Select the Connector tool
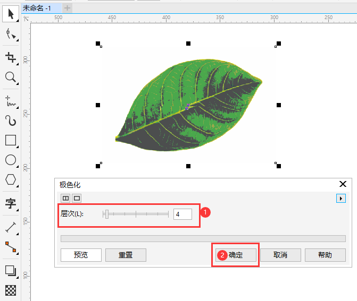 (11, 247)
